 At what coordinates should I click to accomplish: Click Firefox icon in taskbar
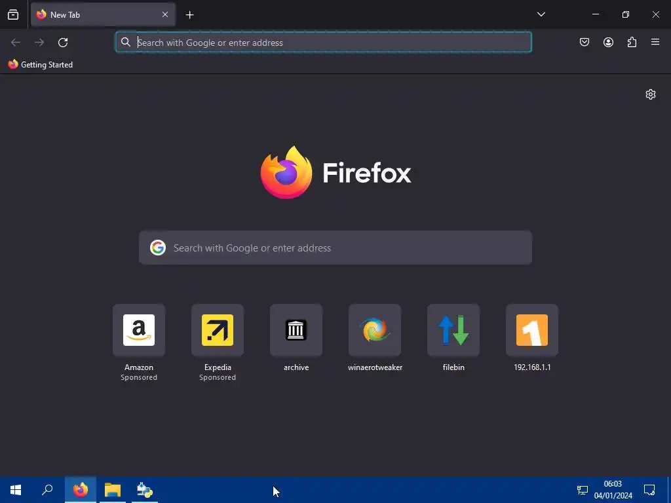(x=81, y=490)
